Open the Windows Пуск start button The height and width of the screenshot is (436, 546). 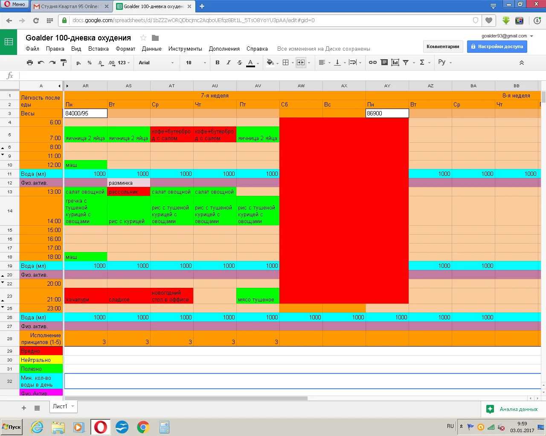(x=12, y=427)
